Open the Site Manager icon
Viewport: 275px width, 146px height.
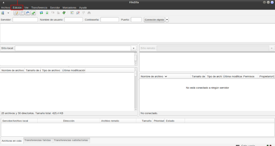click(3, 13)
